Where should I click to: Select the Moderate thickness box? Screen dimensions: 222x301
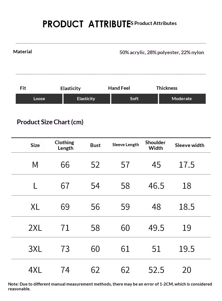(182, 99)
